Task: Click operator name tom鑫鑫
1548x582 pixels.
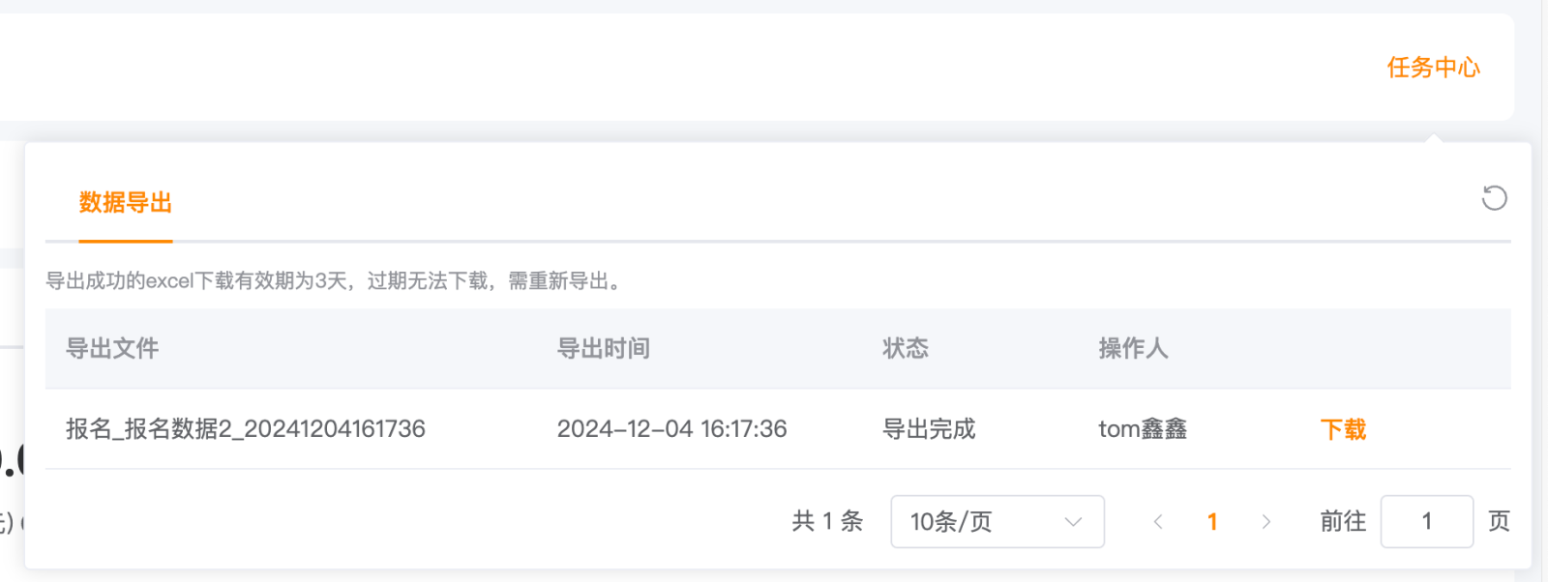Action: pyautogui.click(x=1143, y=429)
